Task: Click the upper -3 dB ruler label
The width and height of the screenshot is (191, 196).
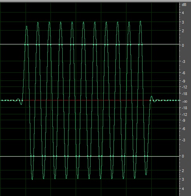Action: tap(184, 62)
